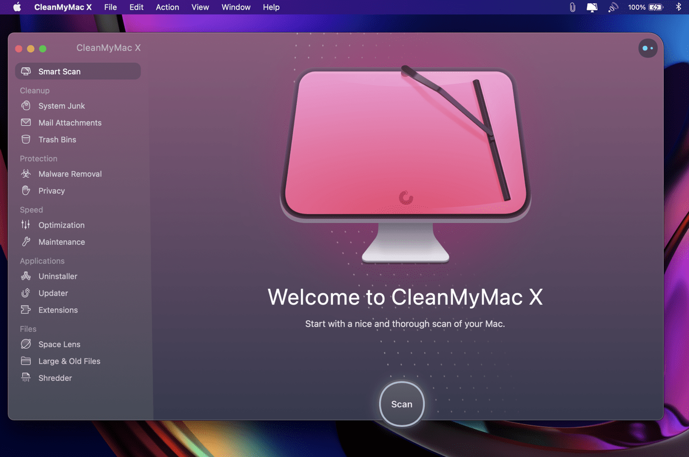Click the Privacy hand icon
This screenshot has width=689, height=457.
pyautogui.click(x=26, y=190)
